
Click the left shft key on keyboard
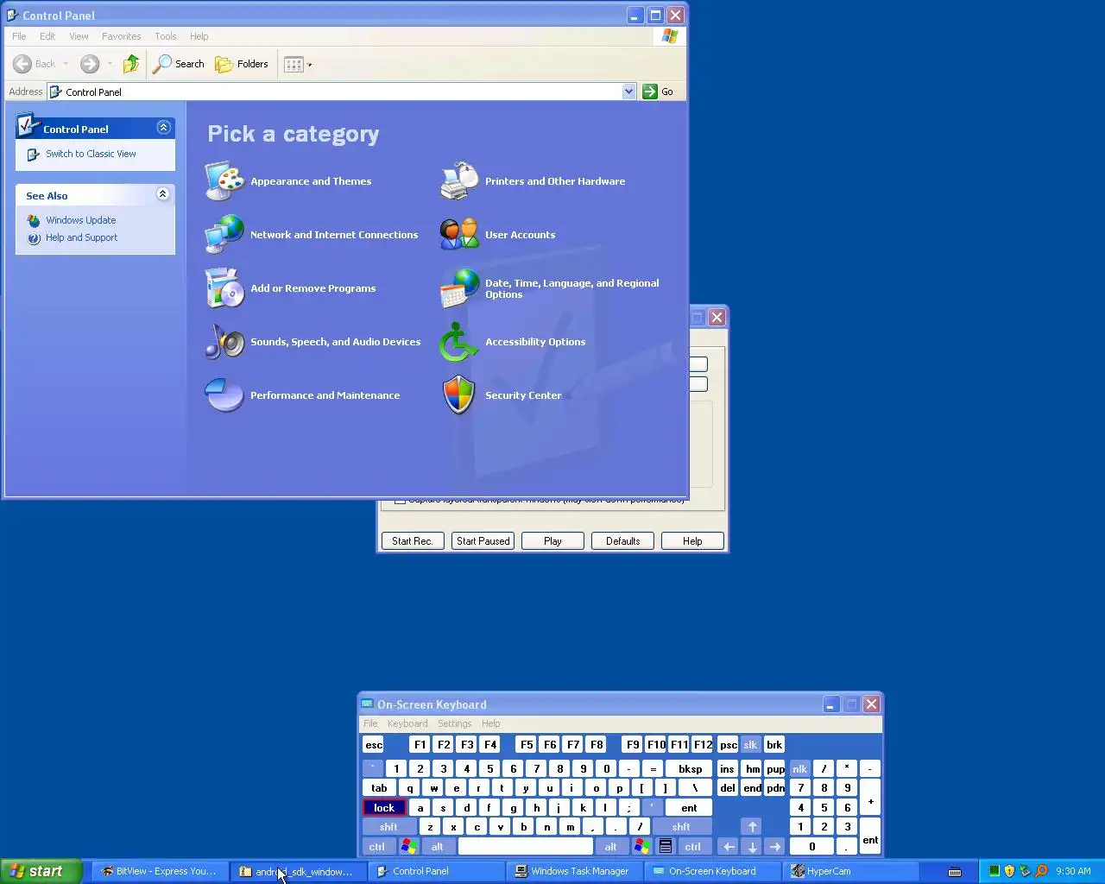pos(388,827)
